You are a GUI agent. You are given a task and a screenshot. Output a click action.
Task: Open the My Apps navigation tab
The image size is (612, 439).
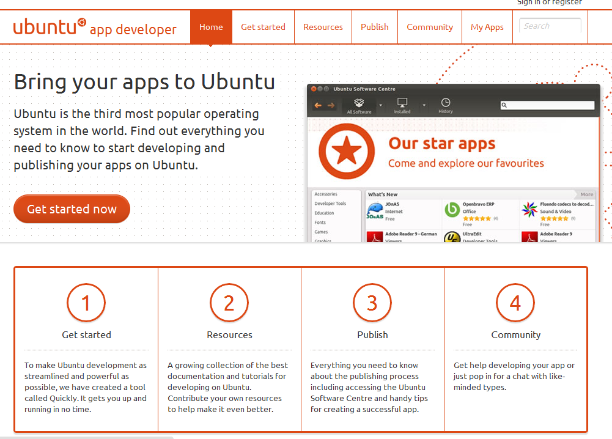(x=487, y=27)
